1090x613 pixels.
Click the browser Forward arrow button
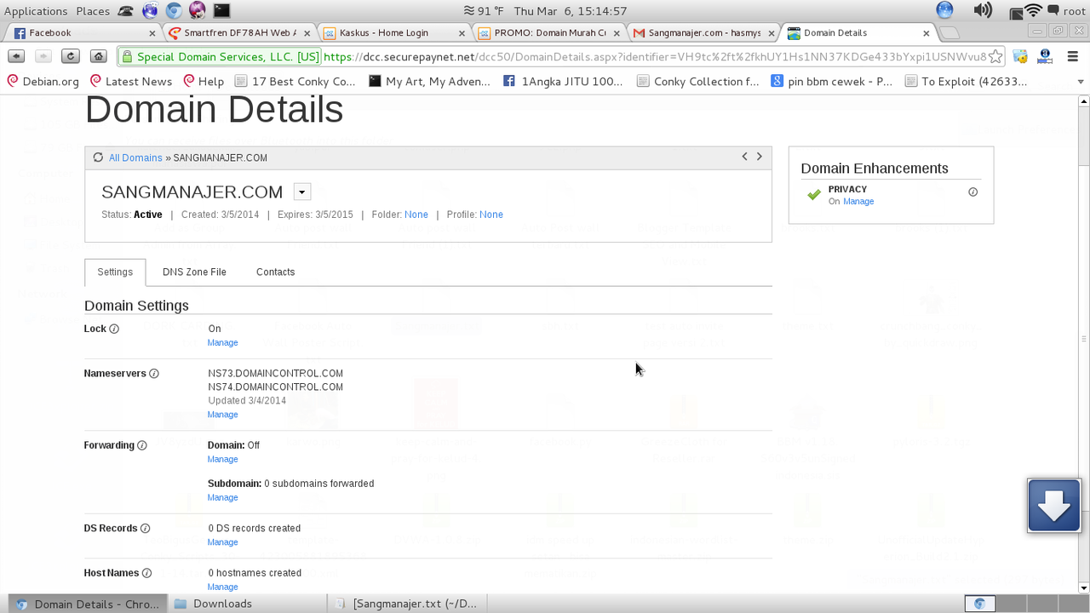[x=43, y=56]
